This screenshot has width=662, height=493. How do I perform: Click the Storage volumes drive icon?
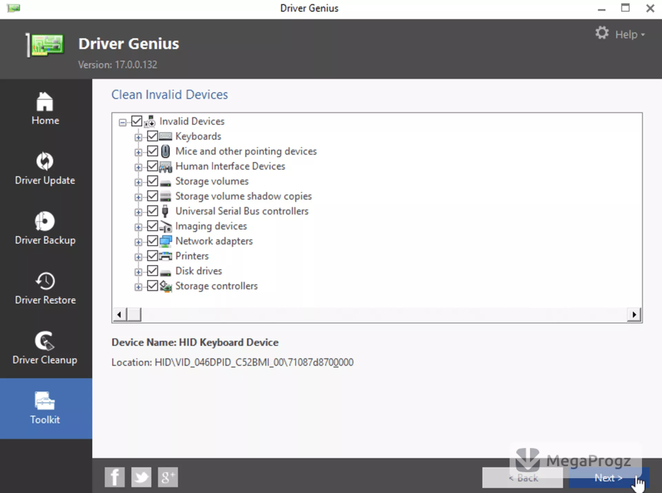165,183
